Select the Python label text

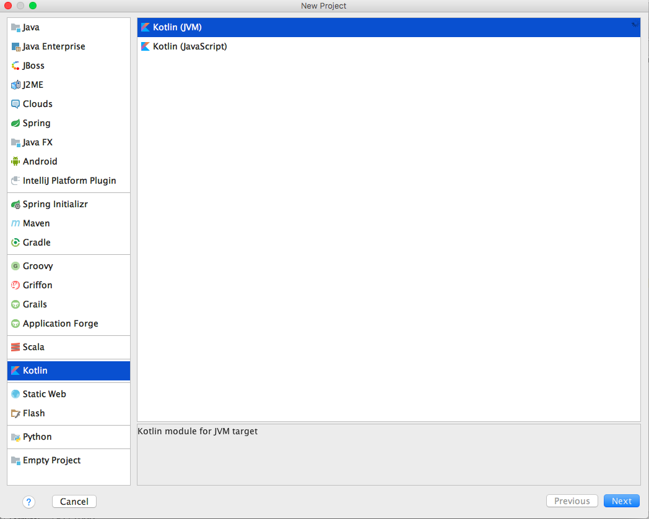37,437
